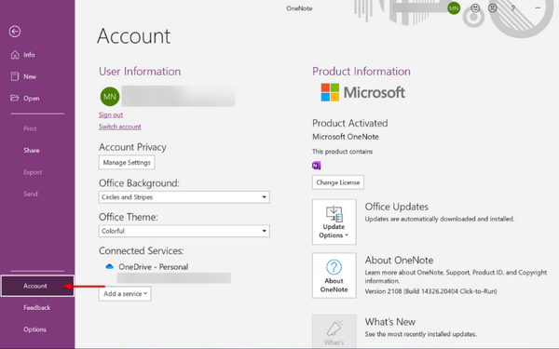Open the Update Options menu
The height and width of the screenshot is (349, 559).
pos(334,221)
